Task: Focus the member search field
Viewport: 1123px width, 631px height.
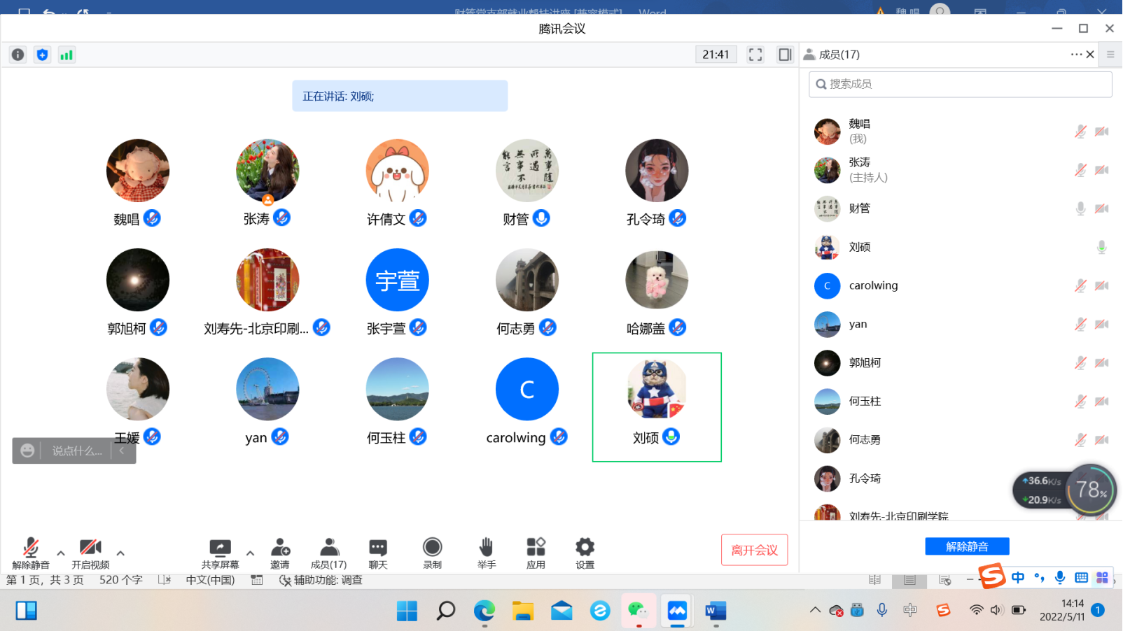Action: [961, 84]
